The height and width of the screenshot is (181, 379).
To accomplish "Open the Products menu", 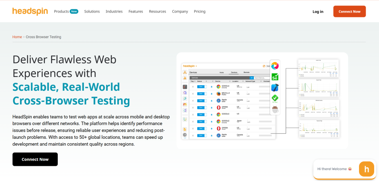I will click(61, 11).
